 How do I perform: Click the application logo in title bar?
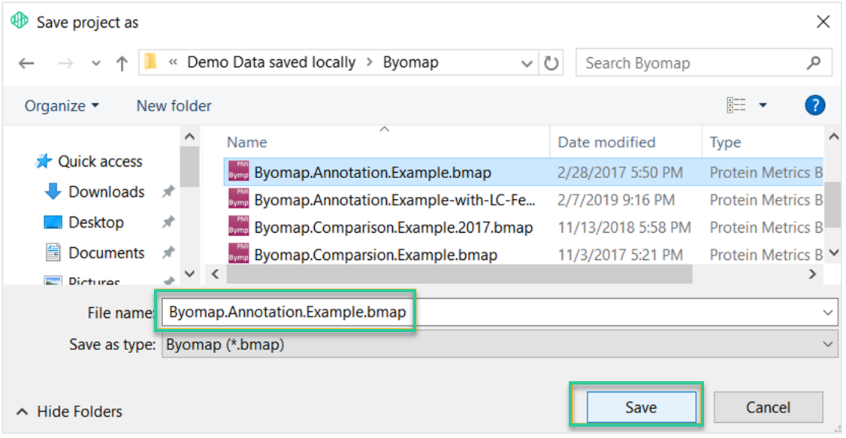pyautogui.click(x=20, y=21)
